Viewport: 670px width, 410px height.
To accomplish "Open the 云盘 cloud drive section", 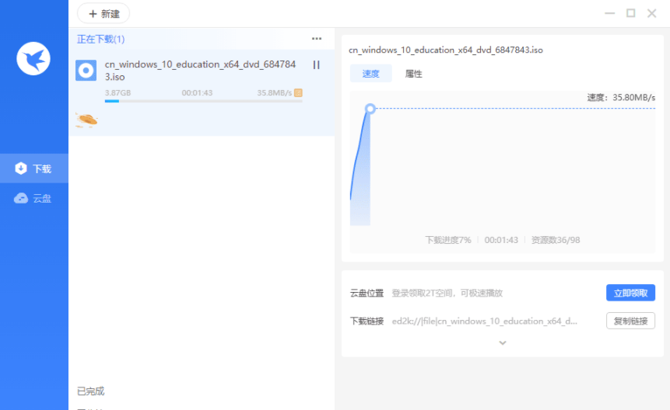I will 34,199.
